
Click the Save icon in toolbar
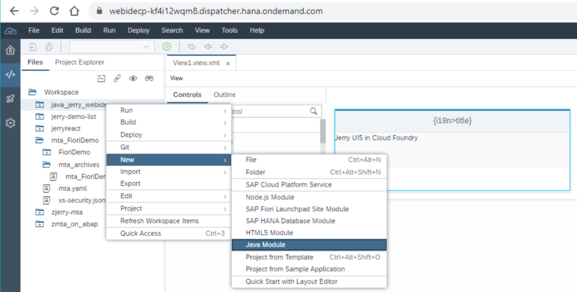tap(33, 46)
